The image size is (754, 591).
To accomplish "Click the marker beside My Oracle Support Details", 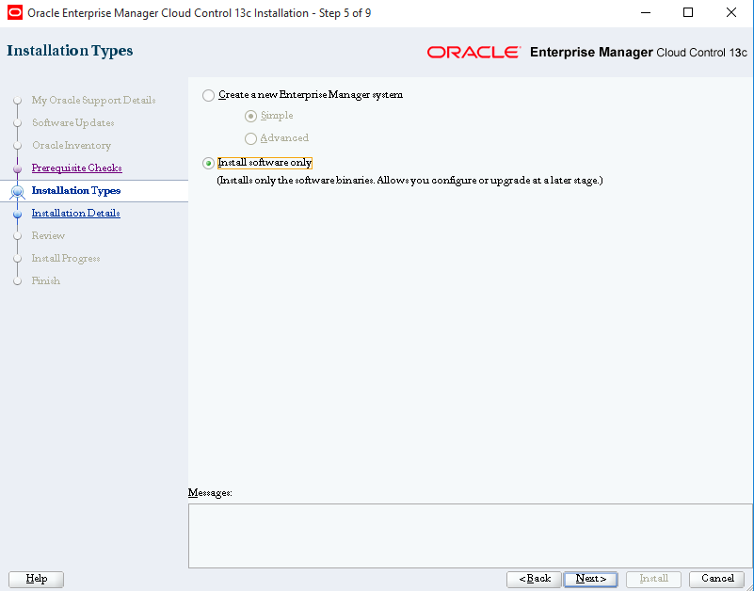I will click(18, 100).
